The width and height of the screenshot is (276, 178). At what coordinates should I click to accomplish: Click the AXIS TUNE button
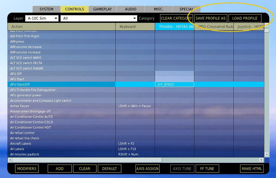tap(182, 169)
